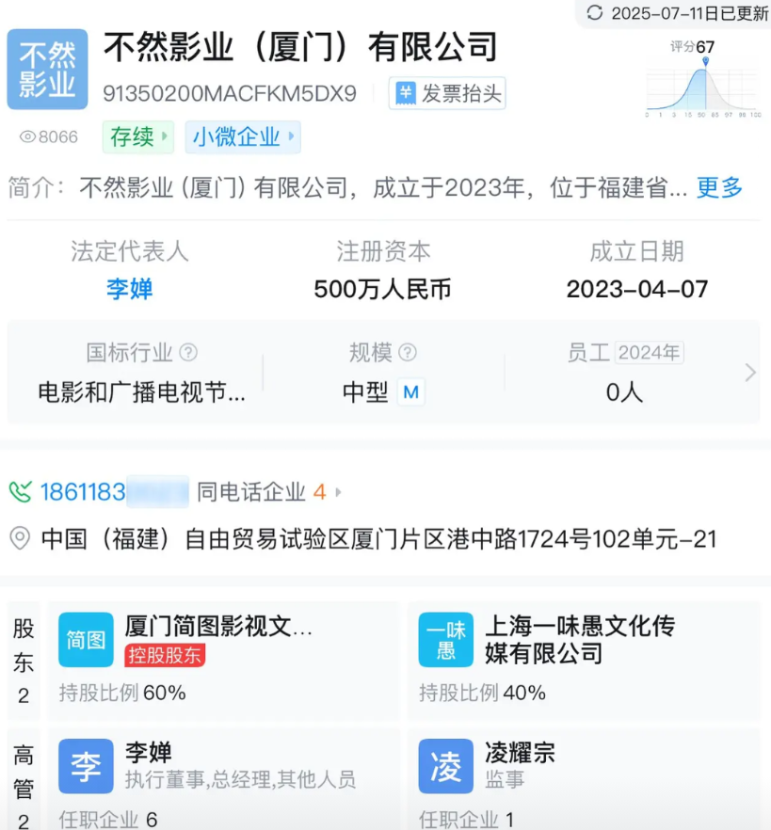Image resolution: width=771 pixels, height=830 pixels.
Task: Click 任职企业 6 under 李婵
Action: [108, 820]
